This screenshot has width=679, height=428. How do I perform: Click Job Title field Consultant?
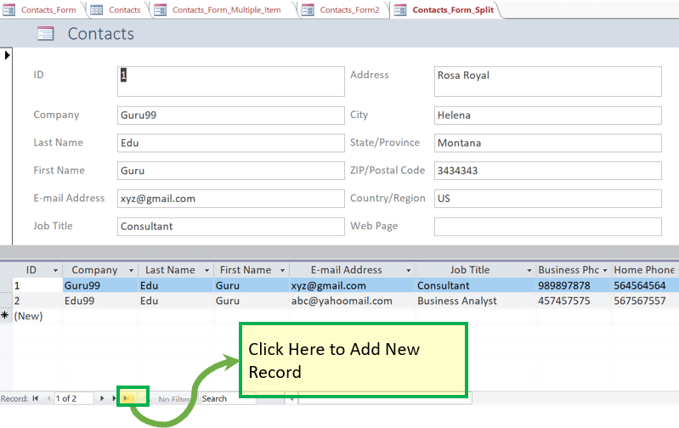click(x=231, y=227)
